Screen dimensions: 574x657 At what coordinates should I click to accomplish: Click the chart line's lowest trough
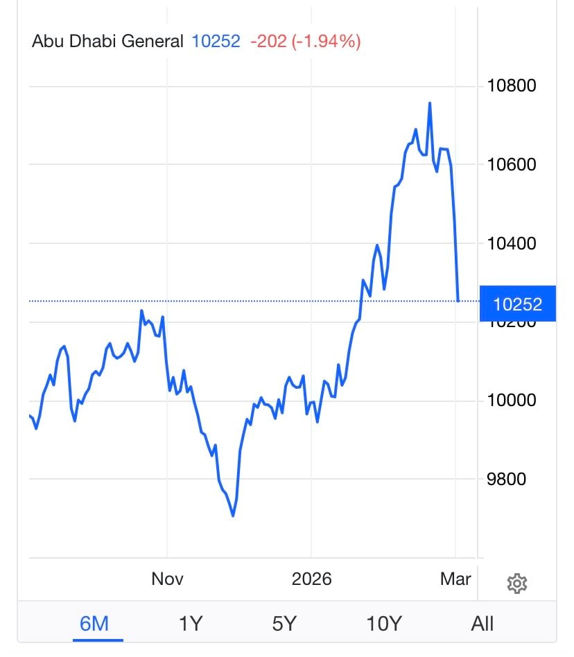233,516
